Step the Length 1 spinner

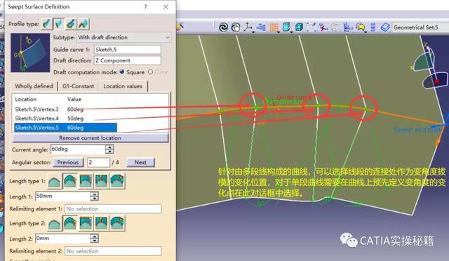point(95,196)
